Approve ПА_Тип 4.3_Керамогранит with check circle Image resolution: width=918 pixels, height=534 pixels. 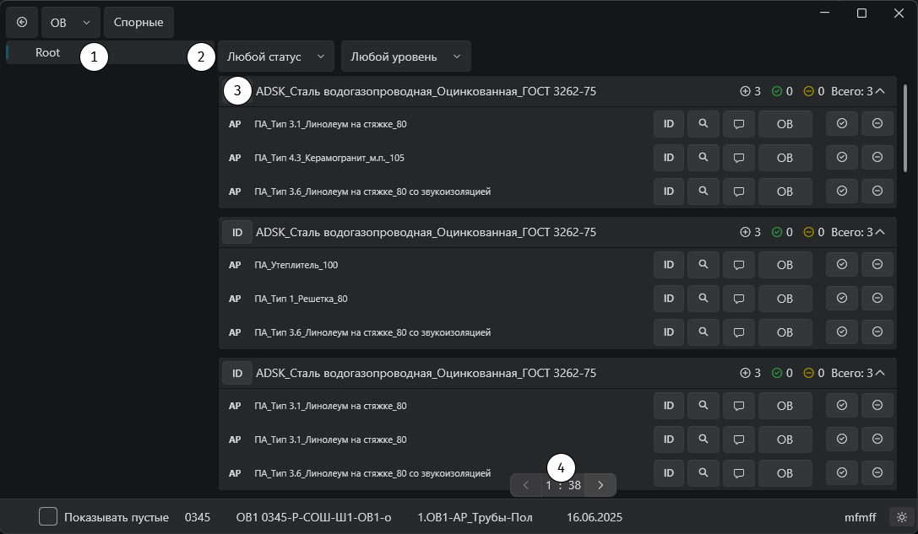pos(842,158)
